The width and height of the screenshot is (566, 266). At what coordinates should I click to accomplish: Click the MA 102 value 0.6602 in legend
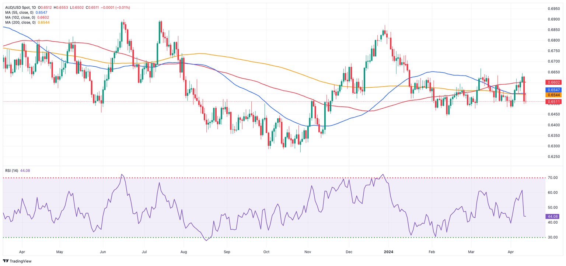pyautogui.click(x=43, y=17)
